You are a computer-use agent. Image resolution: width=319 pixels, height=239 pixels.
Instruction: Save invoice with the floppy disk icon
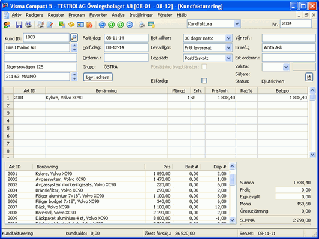point(19,25)
